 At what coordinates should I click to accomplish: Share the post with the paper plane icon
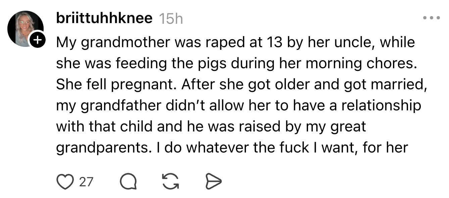point(213,182)
